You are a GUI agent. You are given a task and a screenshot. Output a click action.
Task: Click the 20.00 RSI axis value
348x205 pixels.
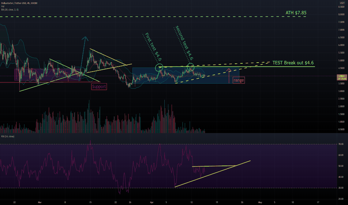[341, 199]
